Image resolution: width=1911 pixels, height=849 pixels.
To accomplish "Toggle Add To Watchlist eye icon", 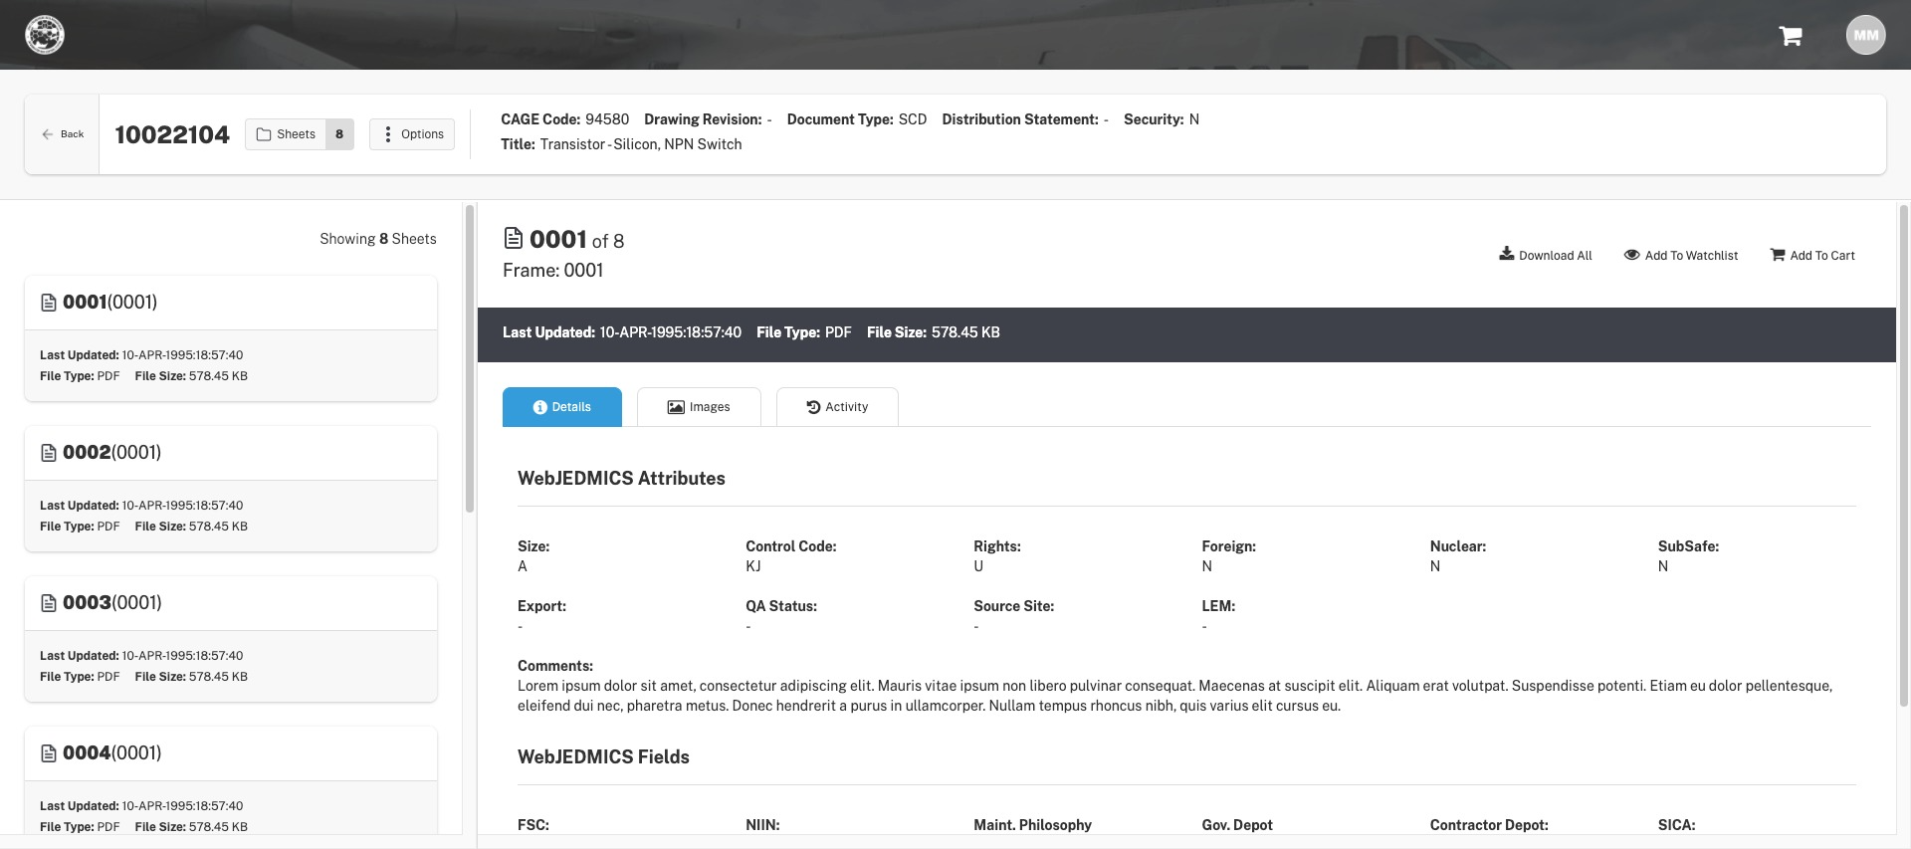I will point(1631,255).
